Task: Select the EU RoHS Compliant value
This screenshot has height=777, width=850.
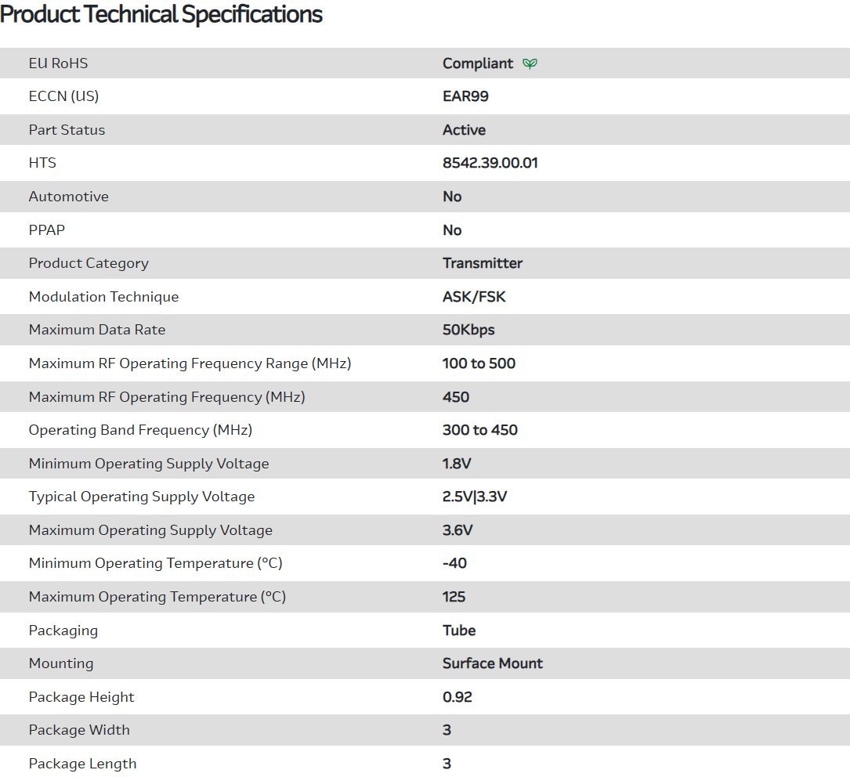Action: 477,63
